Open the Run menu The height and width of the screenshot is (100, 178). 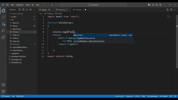pos(38,5)
